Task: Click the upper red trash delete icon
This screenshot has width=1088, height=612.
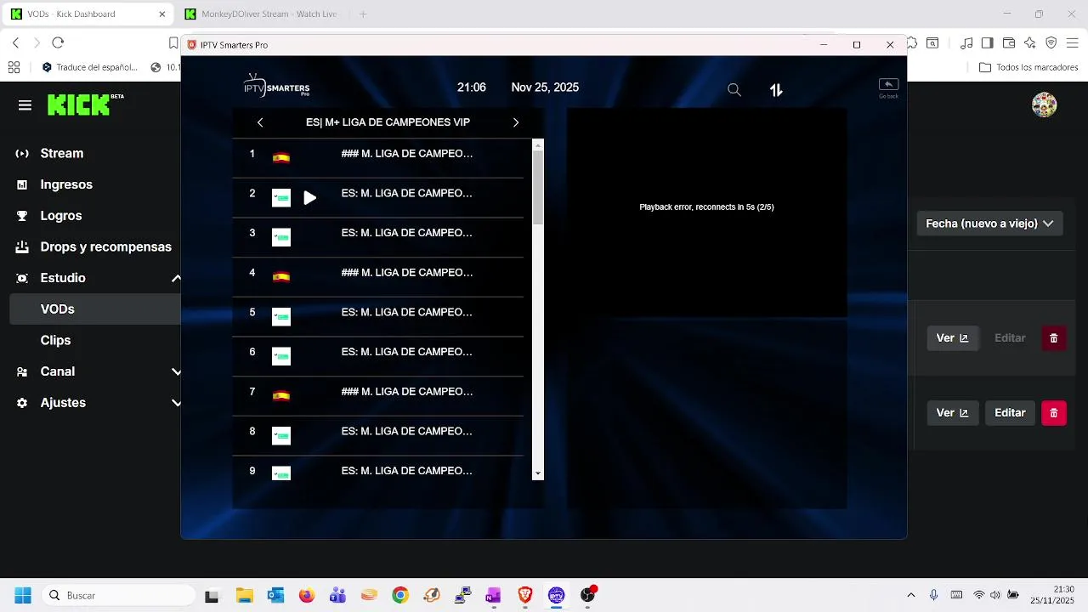Action: [1054, 338]
